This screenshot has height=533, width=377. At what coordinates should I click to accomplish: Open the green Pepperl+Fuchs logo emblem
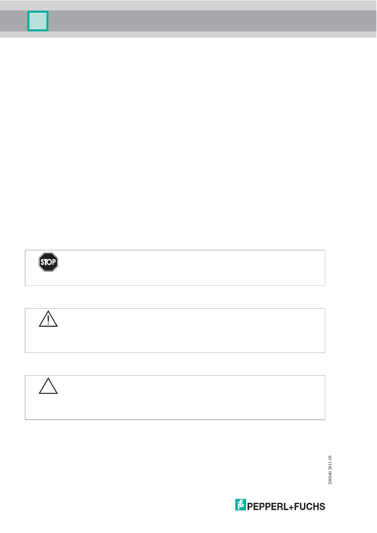pos(240,505)
